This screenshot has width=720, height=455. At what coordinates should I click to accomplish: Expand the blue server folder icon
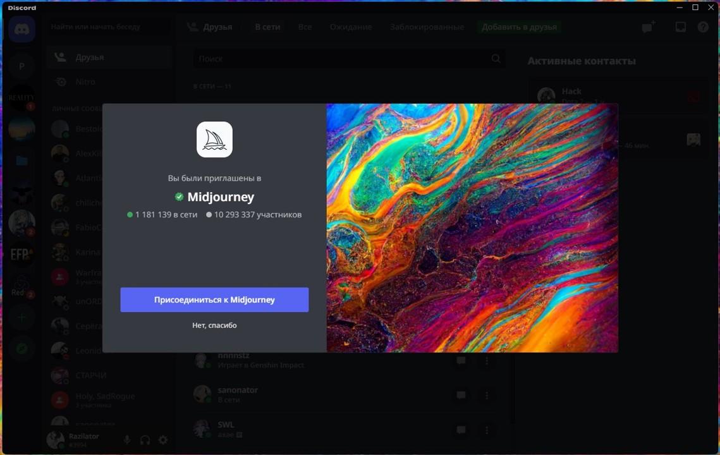coord(21,161)
